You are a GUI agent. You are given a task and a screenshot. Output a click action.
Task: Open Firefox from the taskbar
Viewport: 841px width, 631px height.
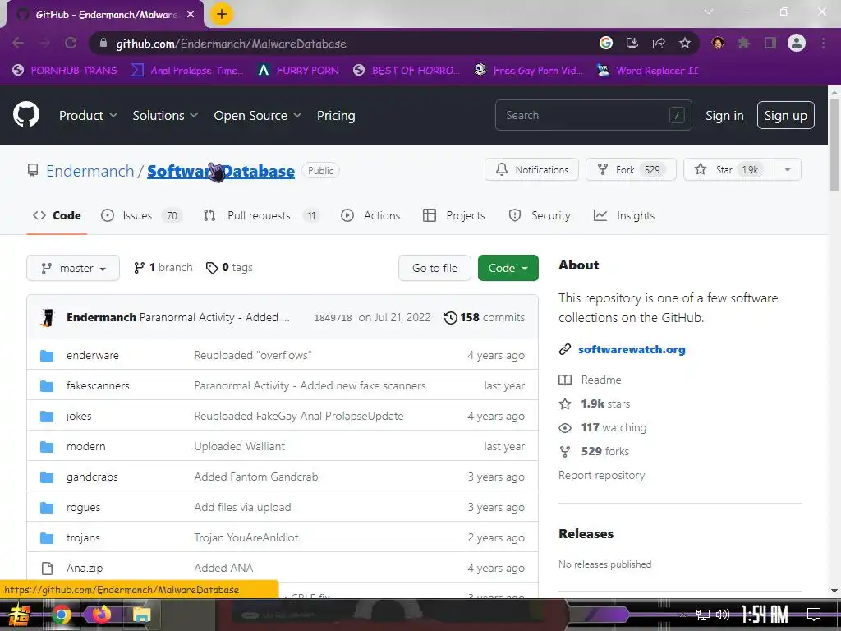coord(101,615)
